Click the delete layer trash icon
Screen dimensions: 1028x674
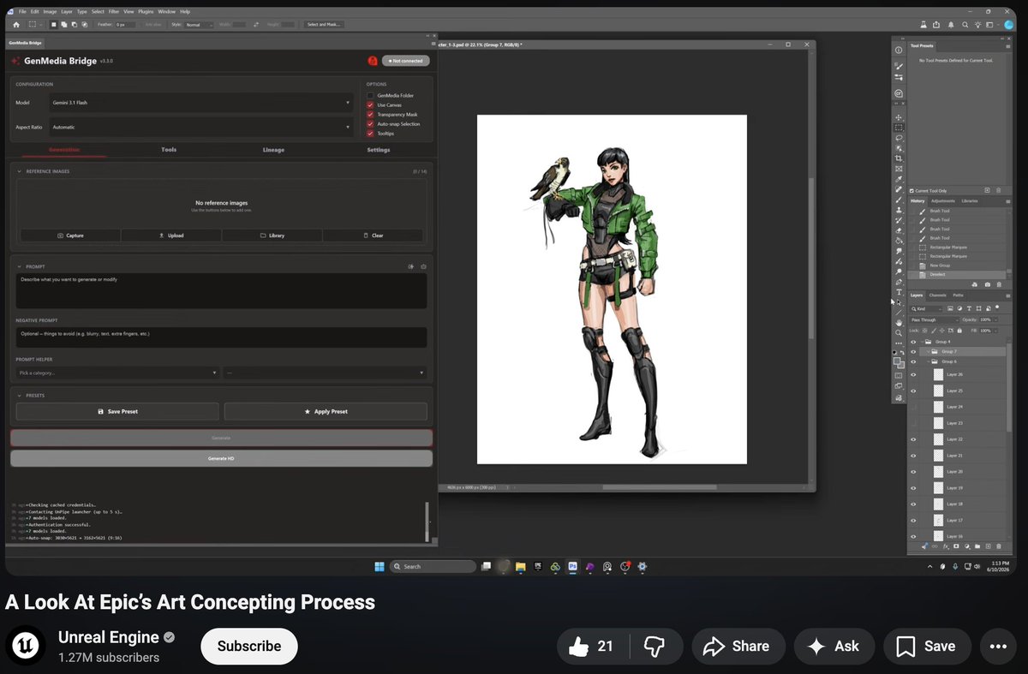tap(999, 546)
